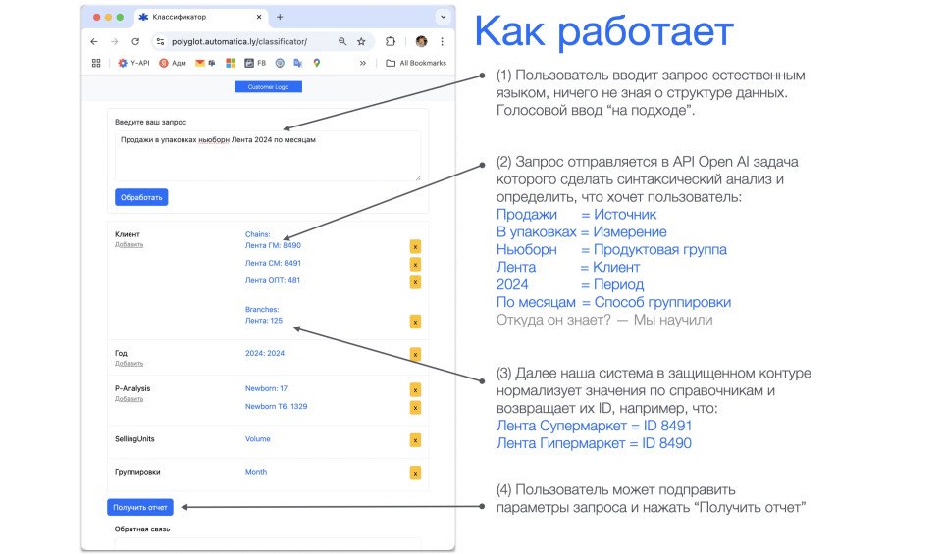Open the Newborn T6: 1329 link
Viewport: 942px width, 554px height.
pyautogui.click(x=276, y=406)
